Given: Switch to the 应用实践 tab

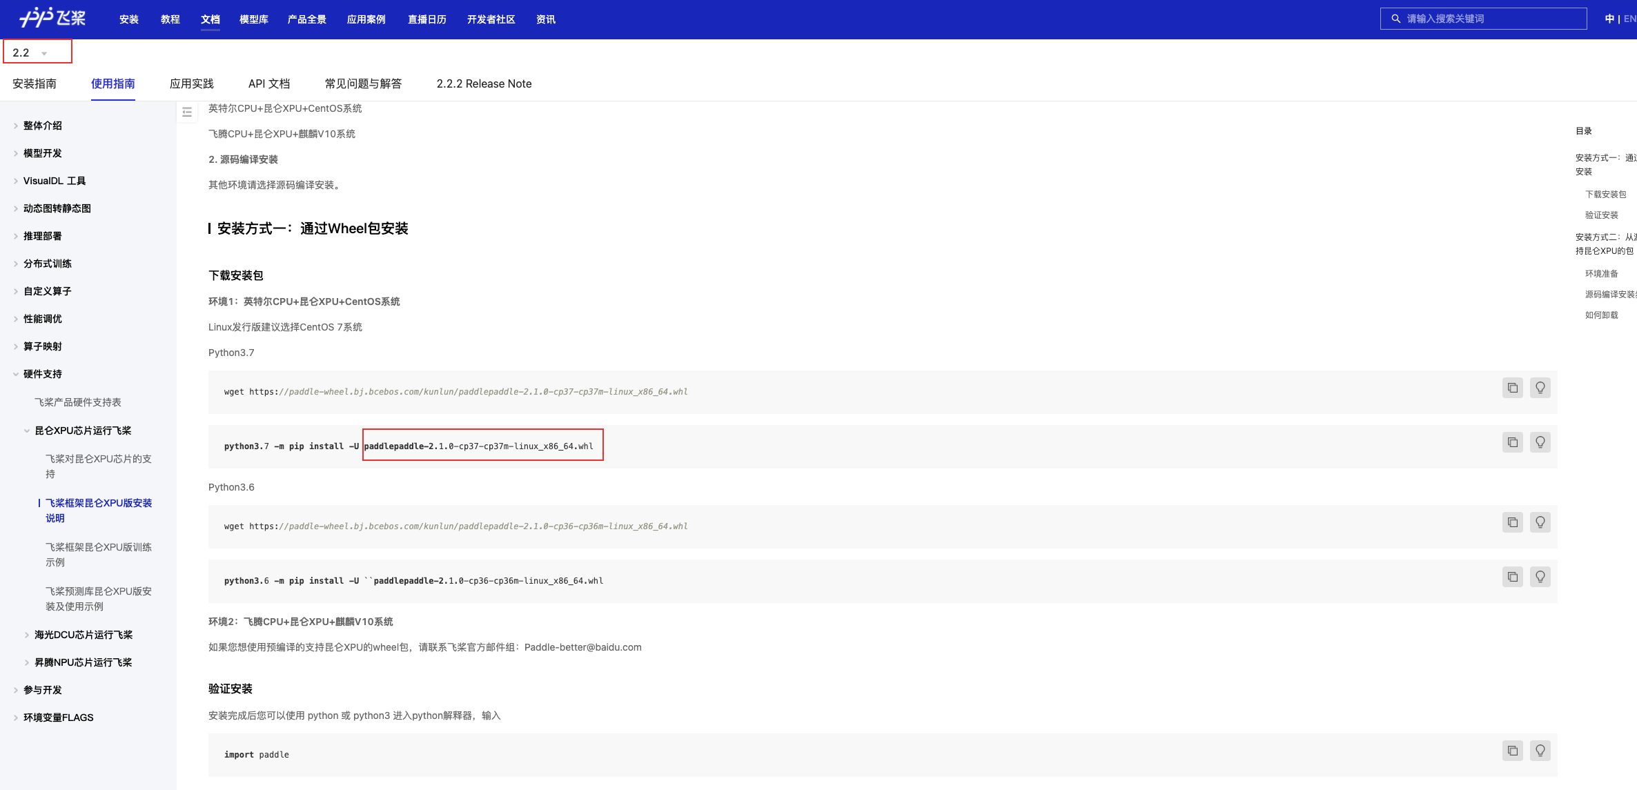Looking at the screenshot, I should click(192, 83).
